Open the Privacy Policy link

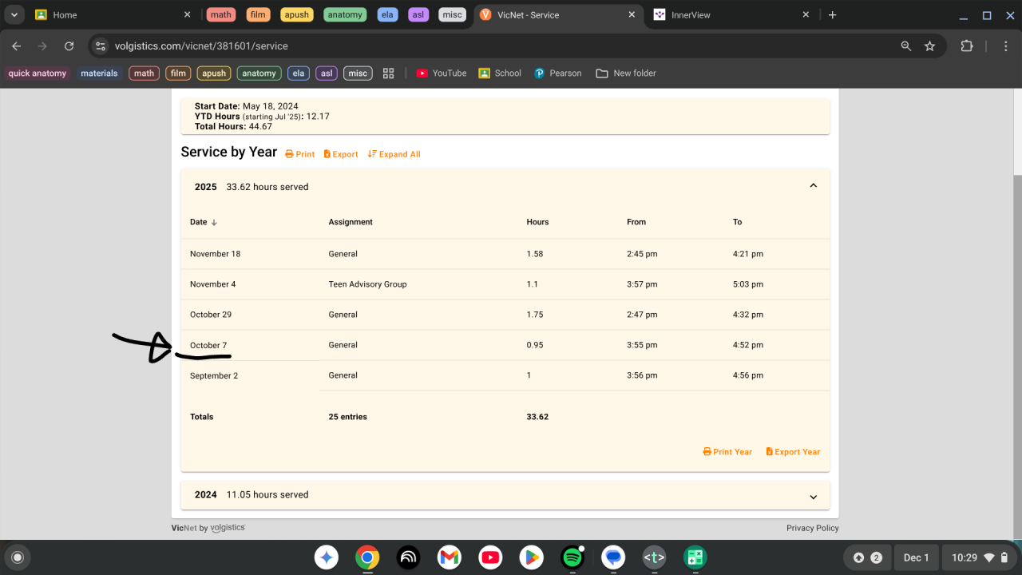813,528
